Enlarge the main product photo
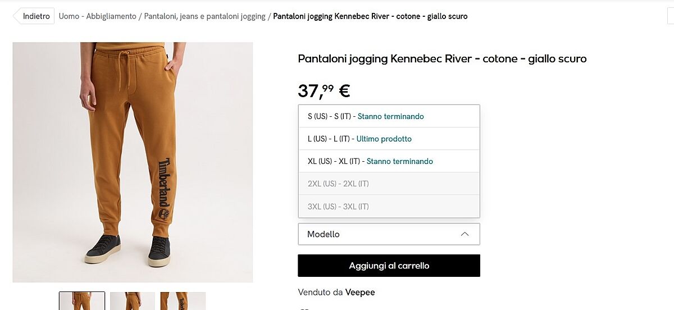674x310 pixels. coord(133,162)
